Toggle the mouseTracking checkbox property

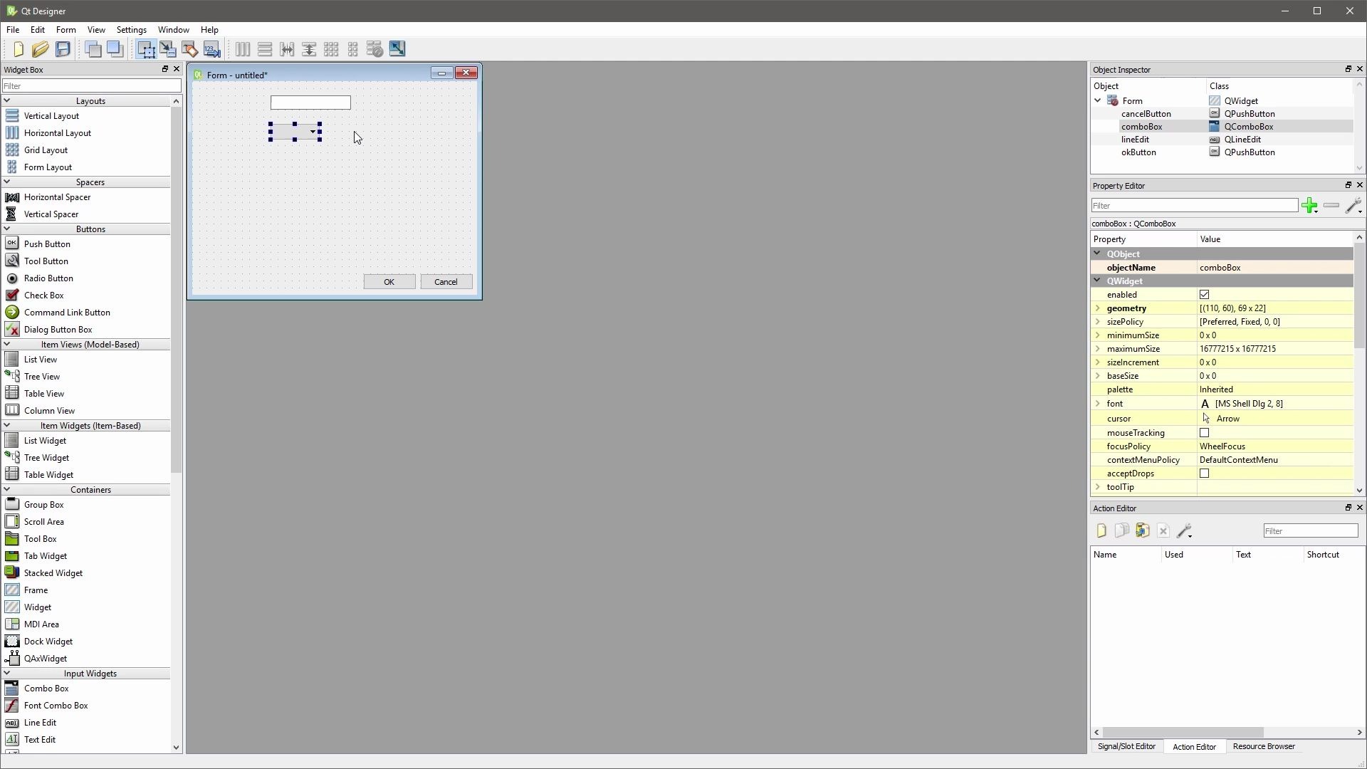tap(1205, 433)
